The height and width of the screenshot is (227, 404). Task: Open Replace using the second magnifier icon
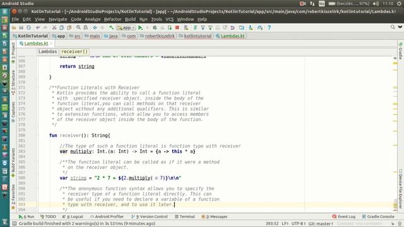(x=86, y=28)
